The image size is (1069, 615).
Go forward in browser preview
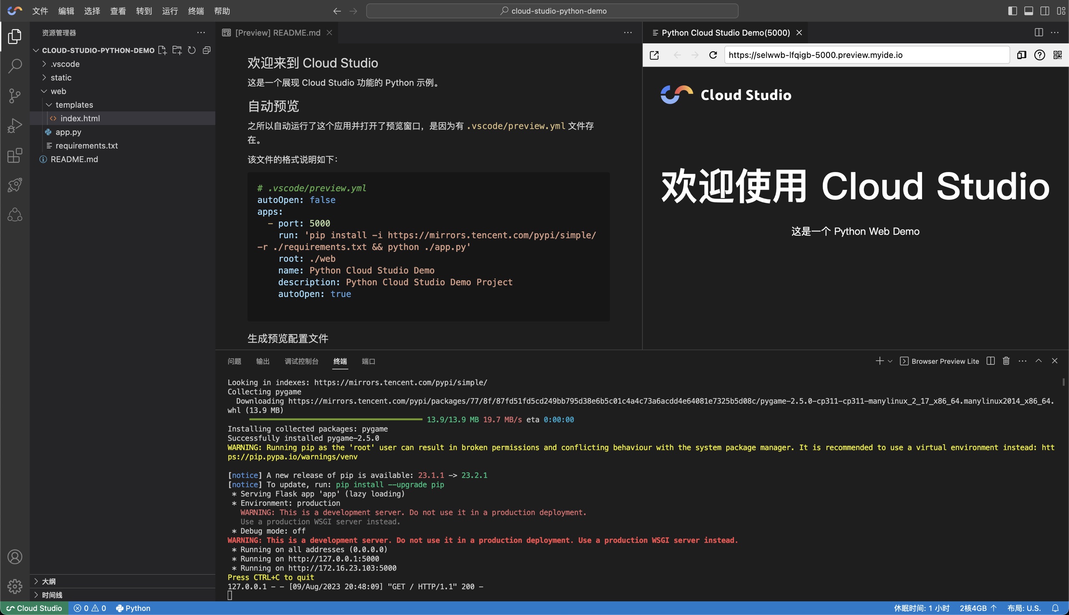[x=695, y=55]
